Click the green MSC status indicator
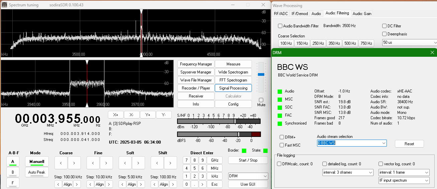This screenshot has height=189, width=437. click(x=280, y=99)
